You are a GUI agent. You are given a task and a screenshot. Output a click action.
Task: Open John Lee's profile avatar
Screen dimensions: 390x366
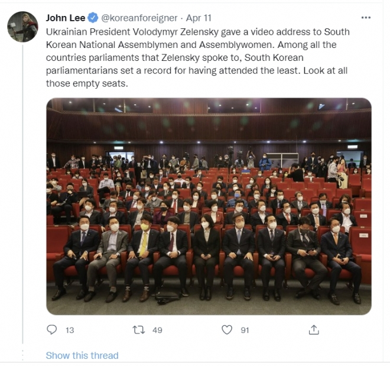pyautogui.click(x=22, y=27)
